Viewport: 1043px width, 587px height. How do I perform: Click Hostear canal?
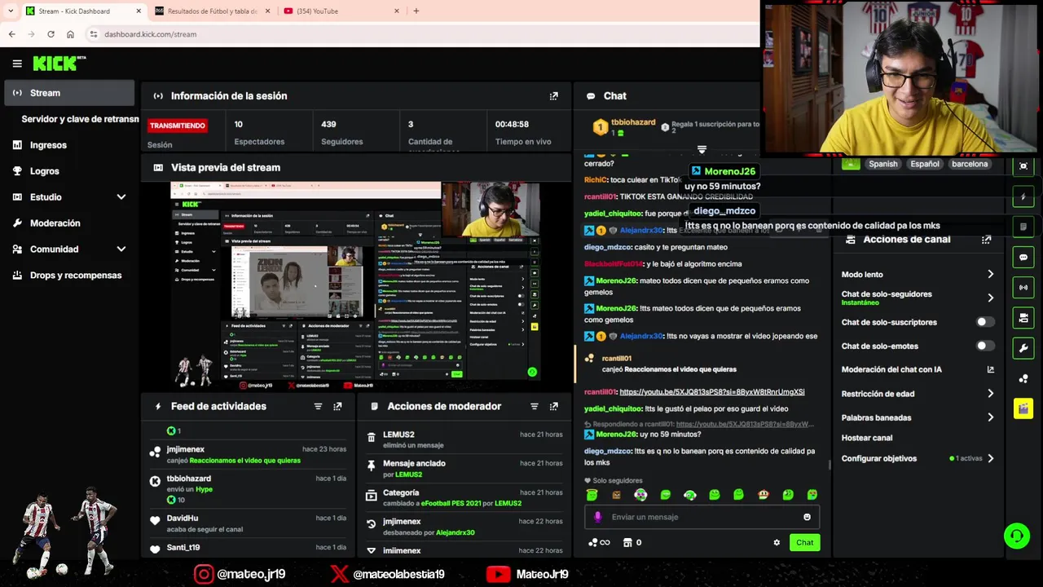pos(867,438)
